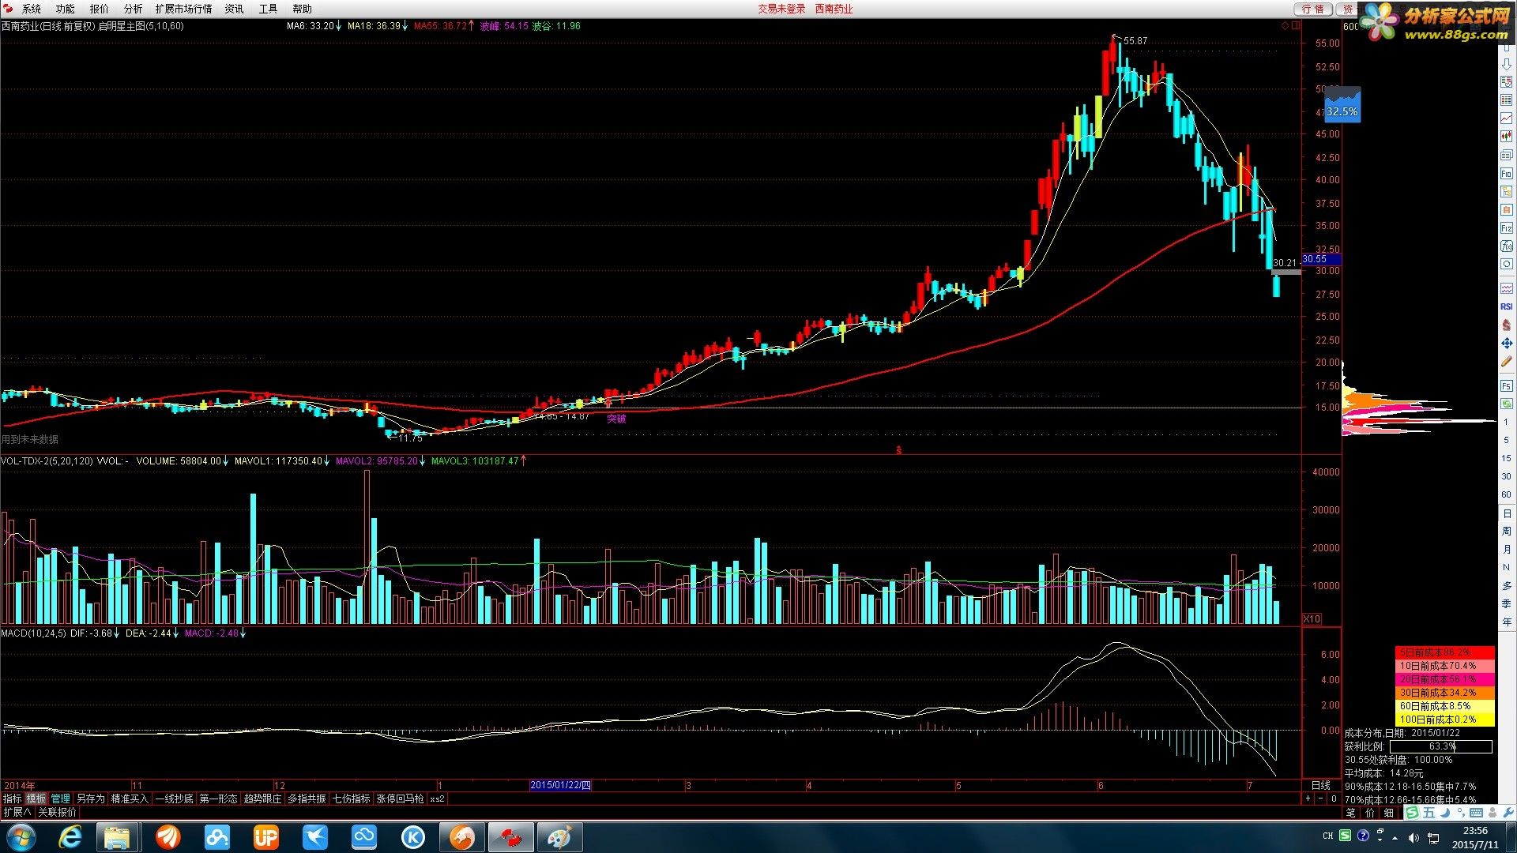Open the 关联报价 tab
1517x853 pixels.
57,812
